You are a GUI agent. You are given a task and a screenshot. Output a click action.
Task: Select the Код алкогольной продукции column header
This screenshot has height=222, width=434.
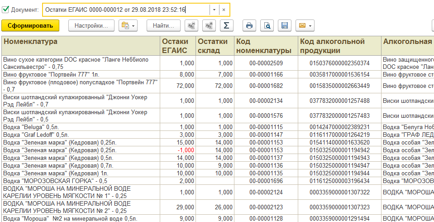tap(339, 46)
